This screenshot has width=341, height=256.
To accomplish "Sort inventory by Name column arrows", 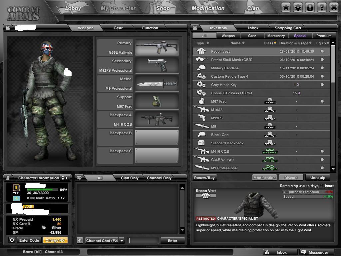I will 243,43.
